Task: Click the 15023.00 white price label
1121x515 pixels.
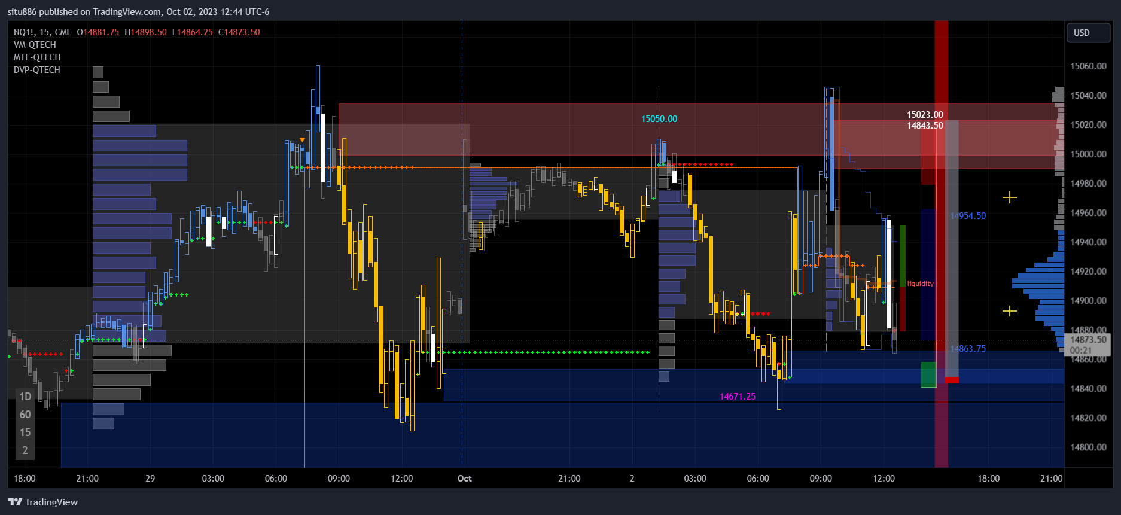Action: 925,115
